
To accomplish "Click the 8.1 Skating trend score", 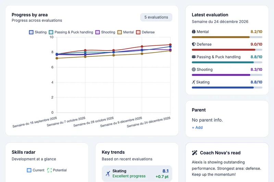I will 165,171.
